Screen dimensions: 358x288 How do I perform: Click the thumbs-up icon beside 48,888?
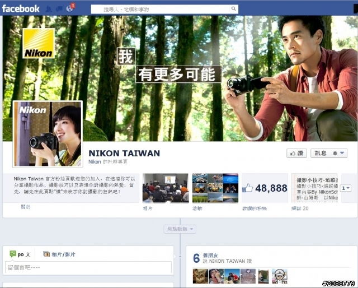248,188
